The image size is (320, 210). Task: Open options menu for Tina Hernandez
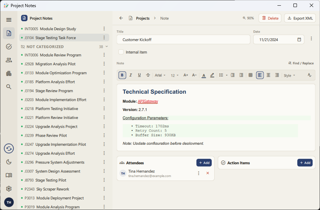(199, 173)
